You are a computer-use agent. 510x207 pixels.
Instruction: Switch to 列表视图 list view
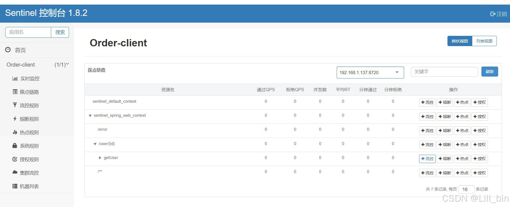click(x=484, y=41)
